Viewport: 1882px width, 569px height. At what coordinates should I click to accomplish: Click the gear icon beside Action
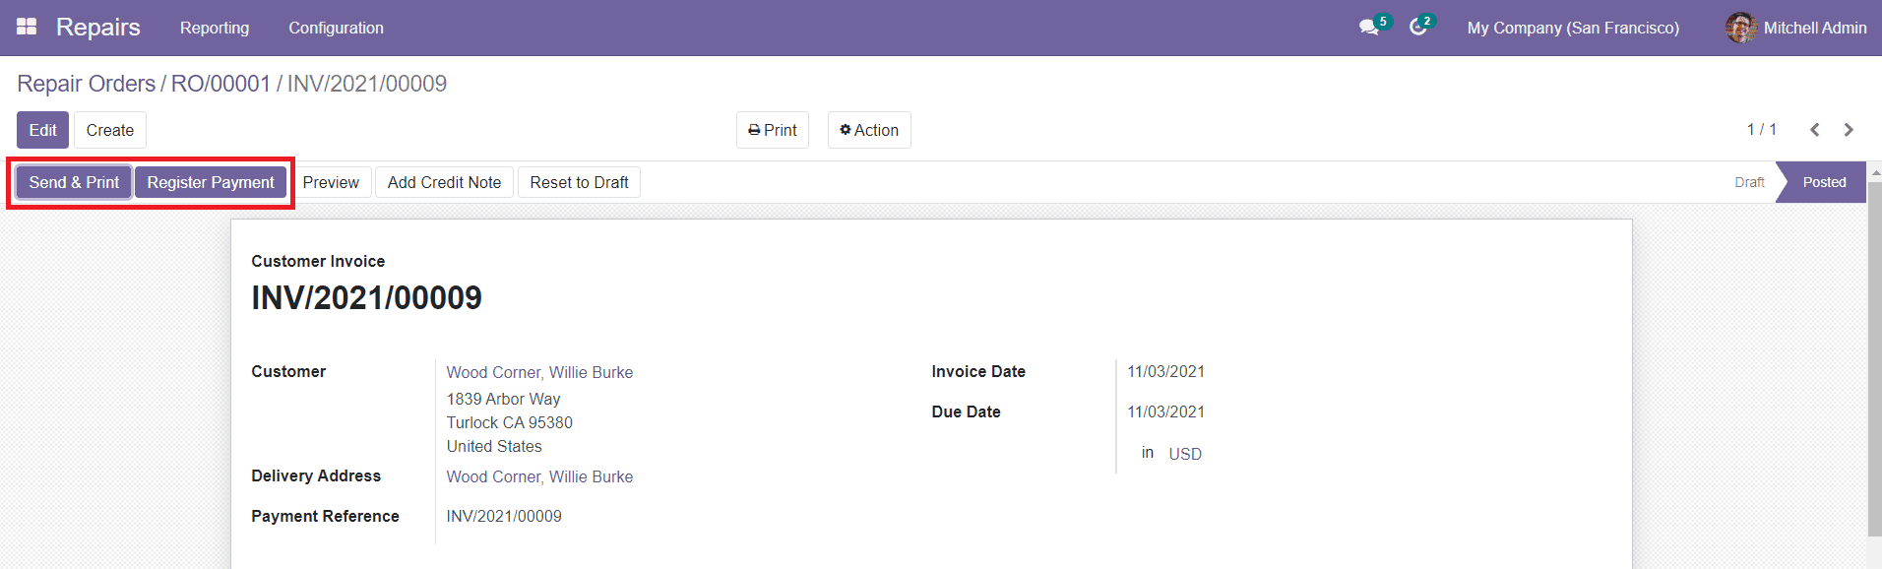click(x=847, y=129)
